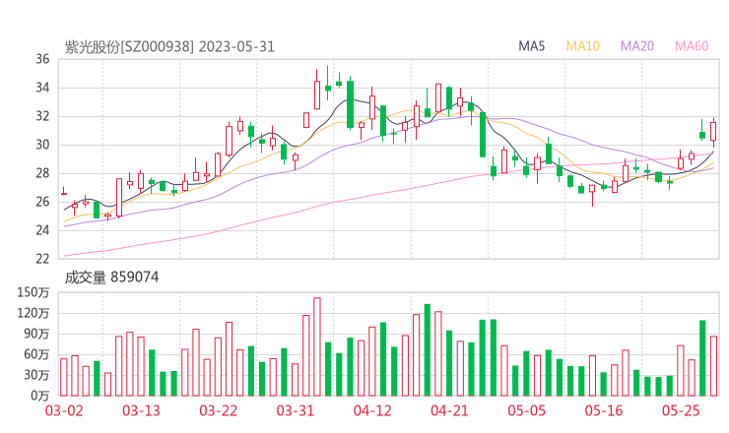Click the 05-25 date label
The width and height of the screenshot is (729, 433).
pyautogui.click(x=681, y=410)
